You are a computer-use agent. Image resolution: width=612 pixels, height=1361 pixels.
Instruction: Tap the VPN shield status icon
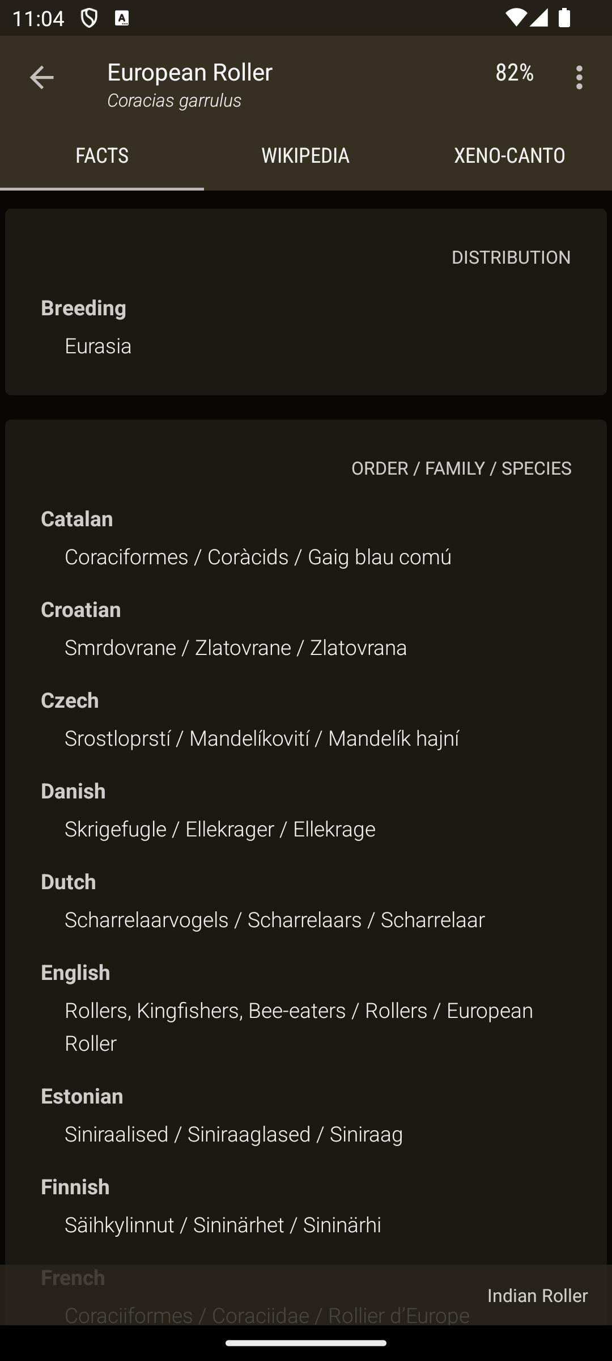(x=90, y=18)
